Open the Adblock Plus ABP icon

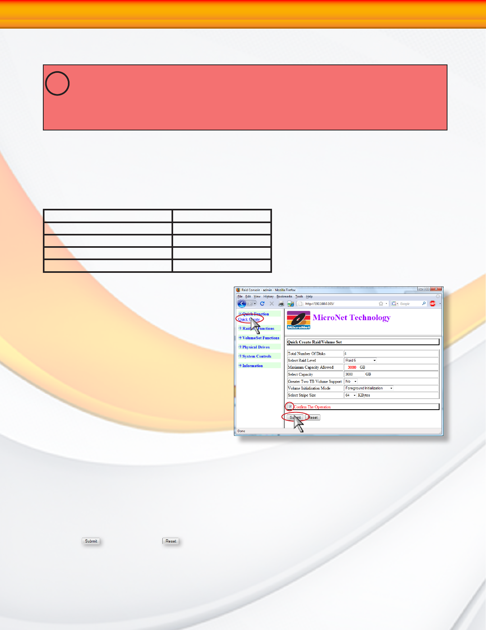(432, 303)
